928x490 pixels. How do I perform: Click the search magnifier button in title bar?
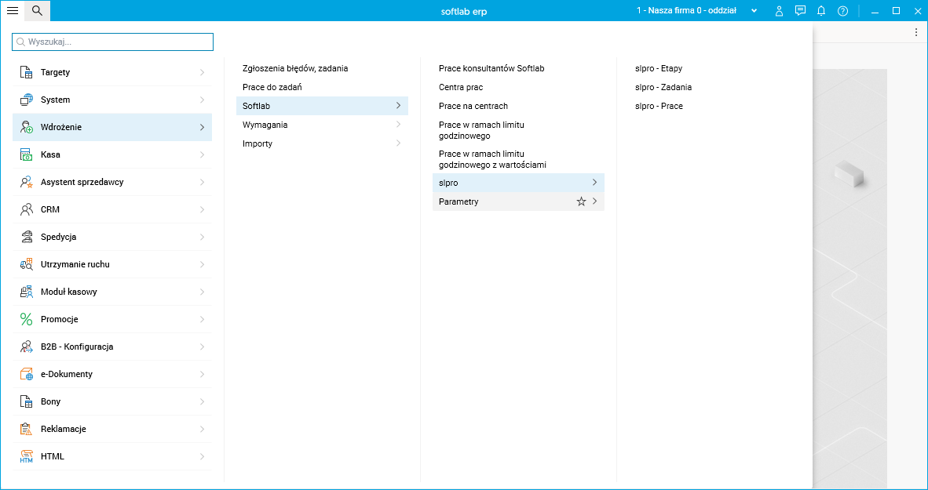coord(37,11)
